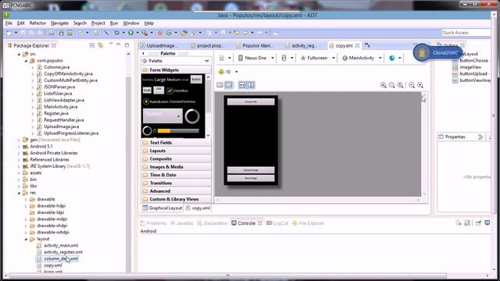The height and width of the screenshot is (281, 500).
Task: Minimize the Package Explorer view
Action: 119,44
